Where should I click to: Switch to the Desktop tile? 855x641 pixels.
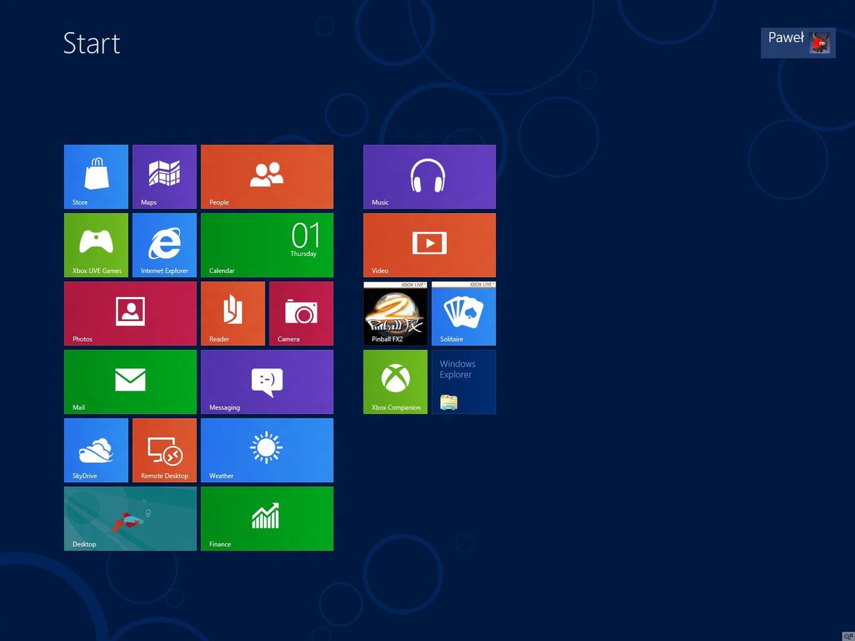coord(130,519)
